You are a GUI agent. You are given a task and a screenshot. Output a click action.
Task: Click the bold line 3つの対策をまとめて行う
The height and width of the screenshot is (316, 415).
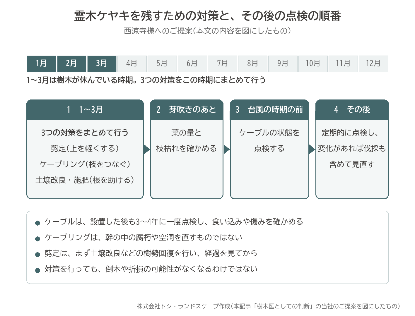coord(85,133)
